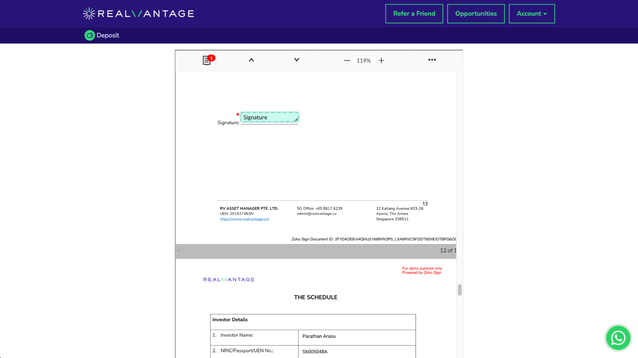Image resolution: width=638 pixels, height=358 pixels.
Task: Click the Signature input field
Action: (269, 117)
